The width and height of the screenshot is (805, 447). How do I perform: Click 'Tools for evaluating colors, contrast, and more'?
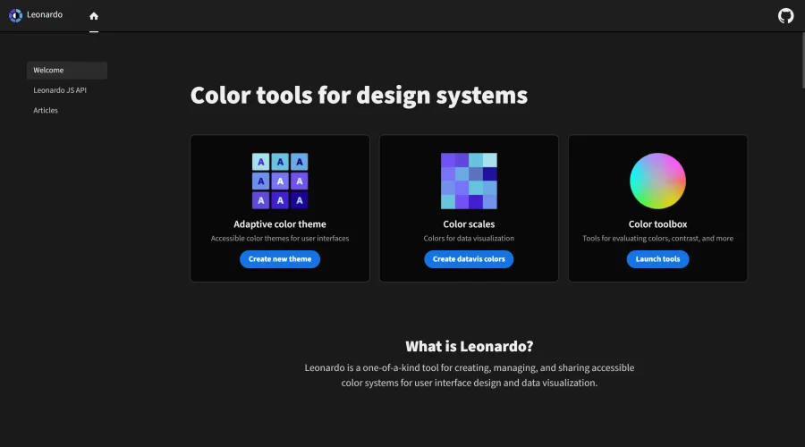coord(657,238)
